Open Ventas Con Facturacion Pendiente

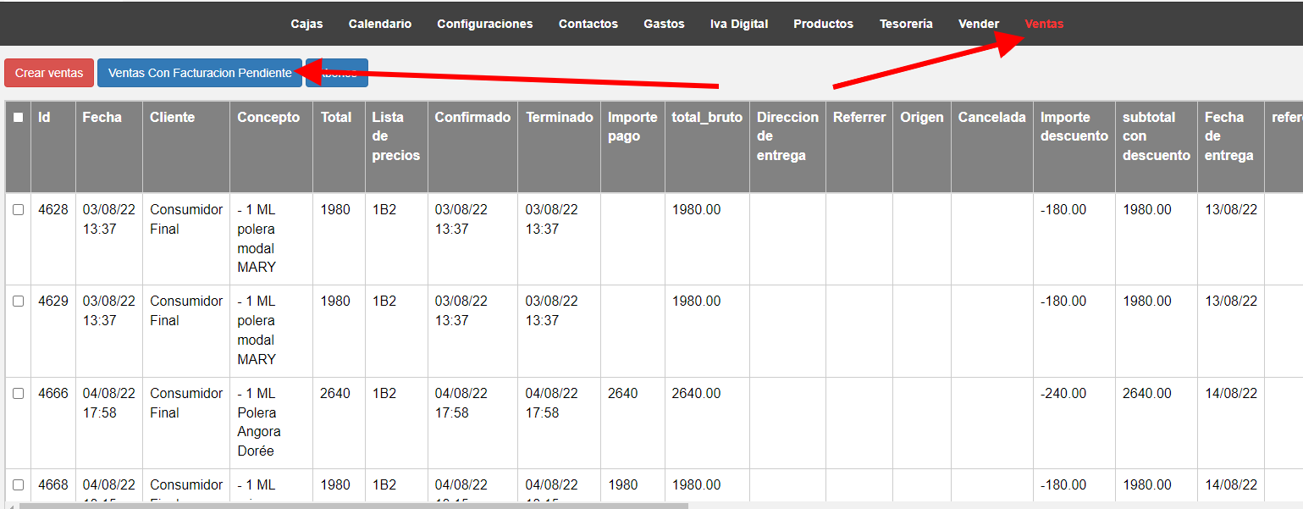pos(200,73)
